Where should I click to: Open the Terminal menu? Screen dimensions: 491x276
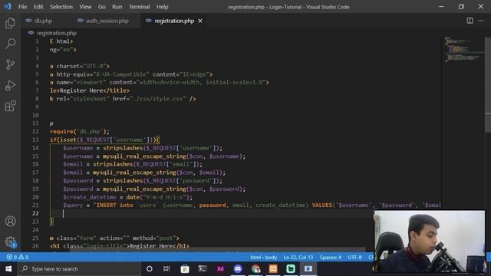140,7
